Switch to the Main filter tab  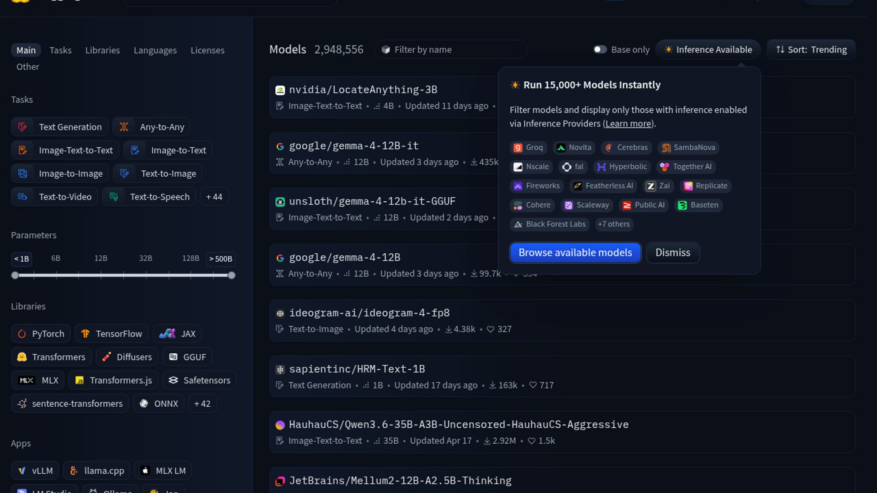point(26,50)
